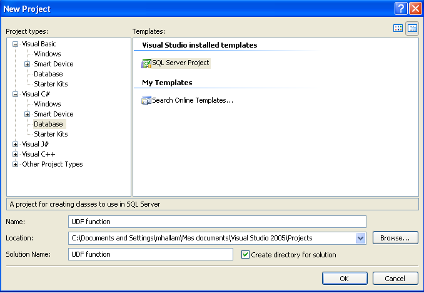Select Database under Visual C#
This screenshot has width=424, height=293.
(x=48, y=124)
